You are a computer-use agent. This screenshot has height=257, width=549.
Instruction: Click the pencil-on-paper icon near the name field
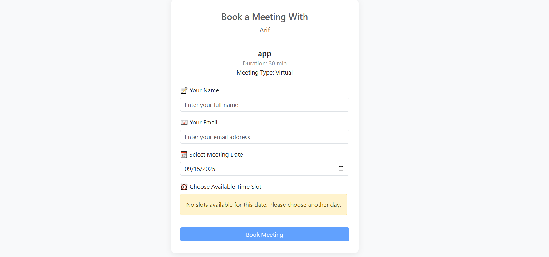[x=184, y=90]
